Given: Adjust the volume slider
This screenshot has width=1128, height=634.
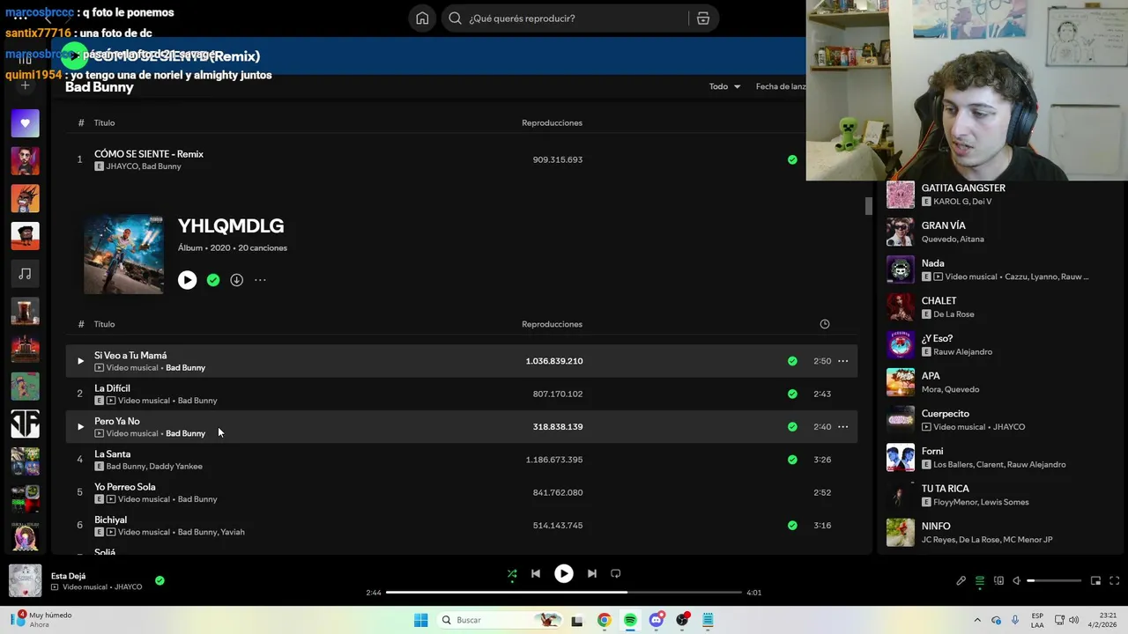Looking at the screenshot, I should [x=1054, y=581].
